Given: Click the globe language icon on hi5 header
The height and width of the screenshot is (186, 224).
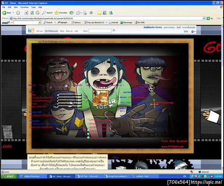Looking at the screenshot, I should (x=192, y=31).
